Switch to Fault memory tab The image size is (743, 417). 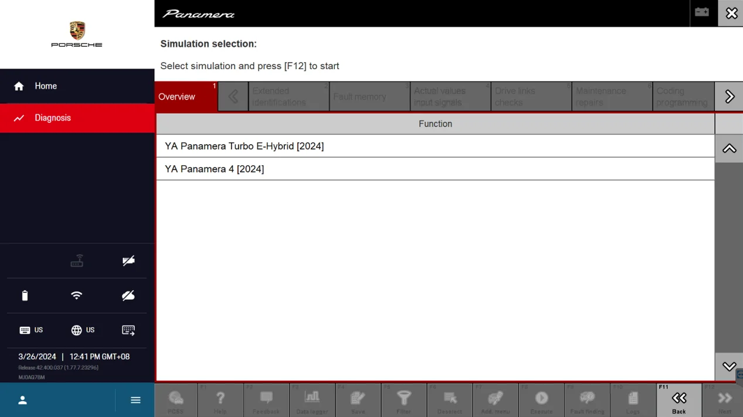coord(369,97)
